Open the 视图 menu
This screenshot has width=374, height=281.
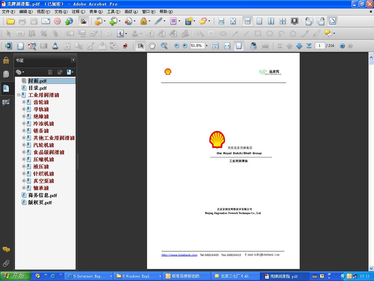[44, 11]
